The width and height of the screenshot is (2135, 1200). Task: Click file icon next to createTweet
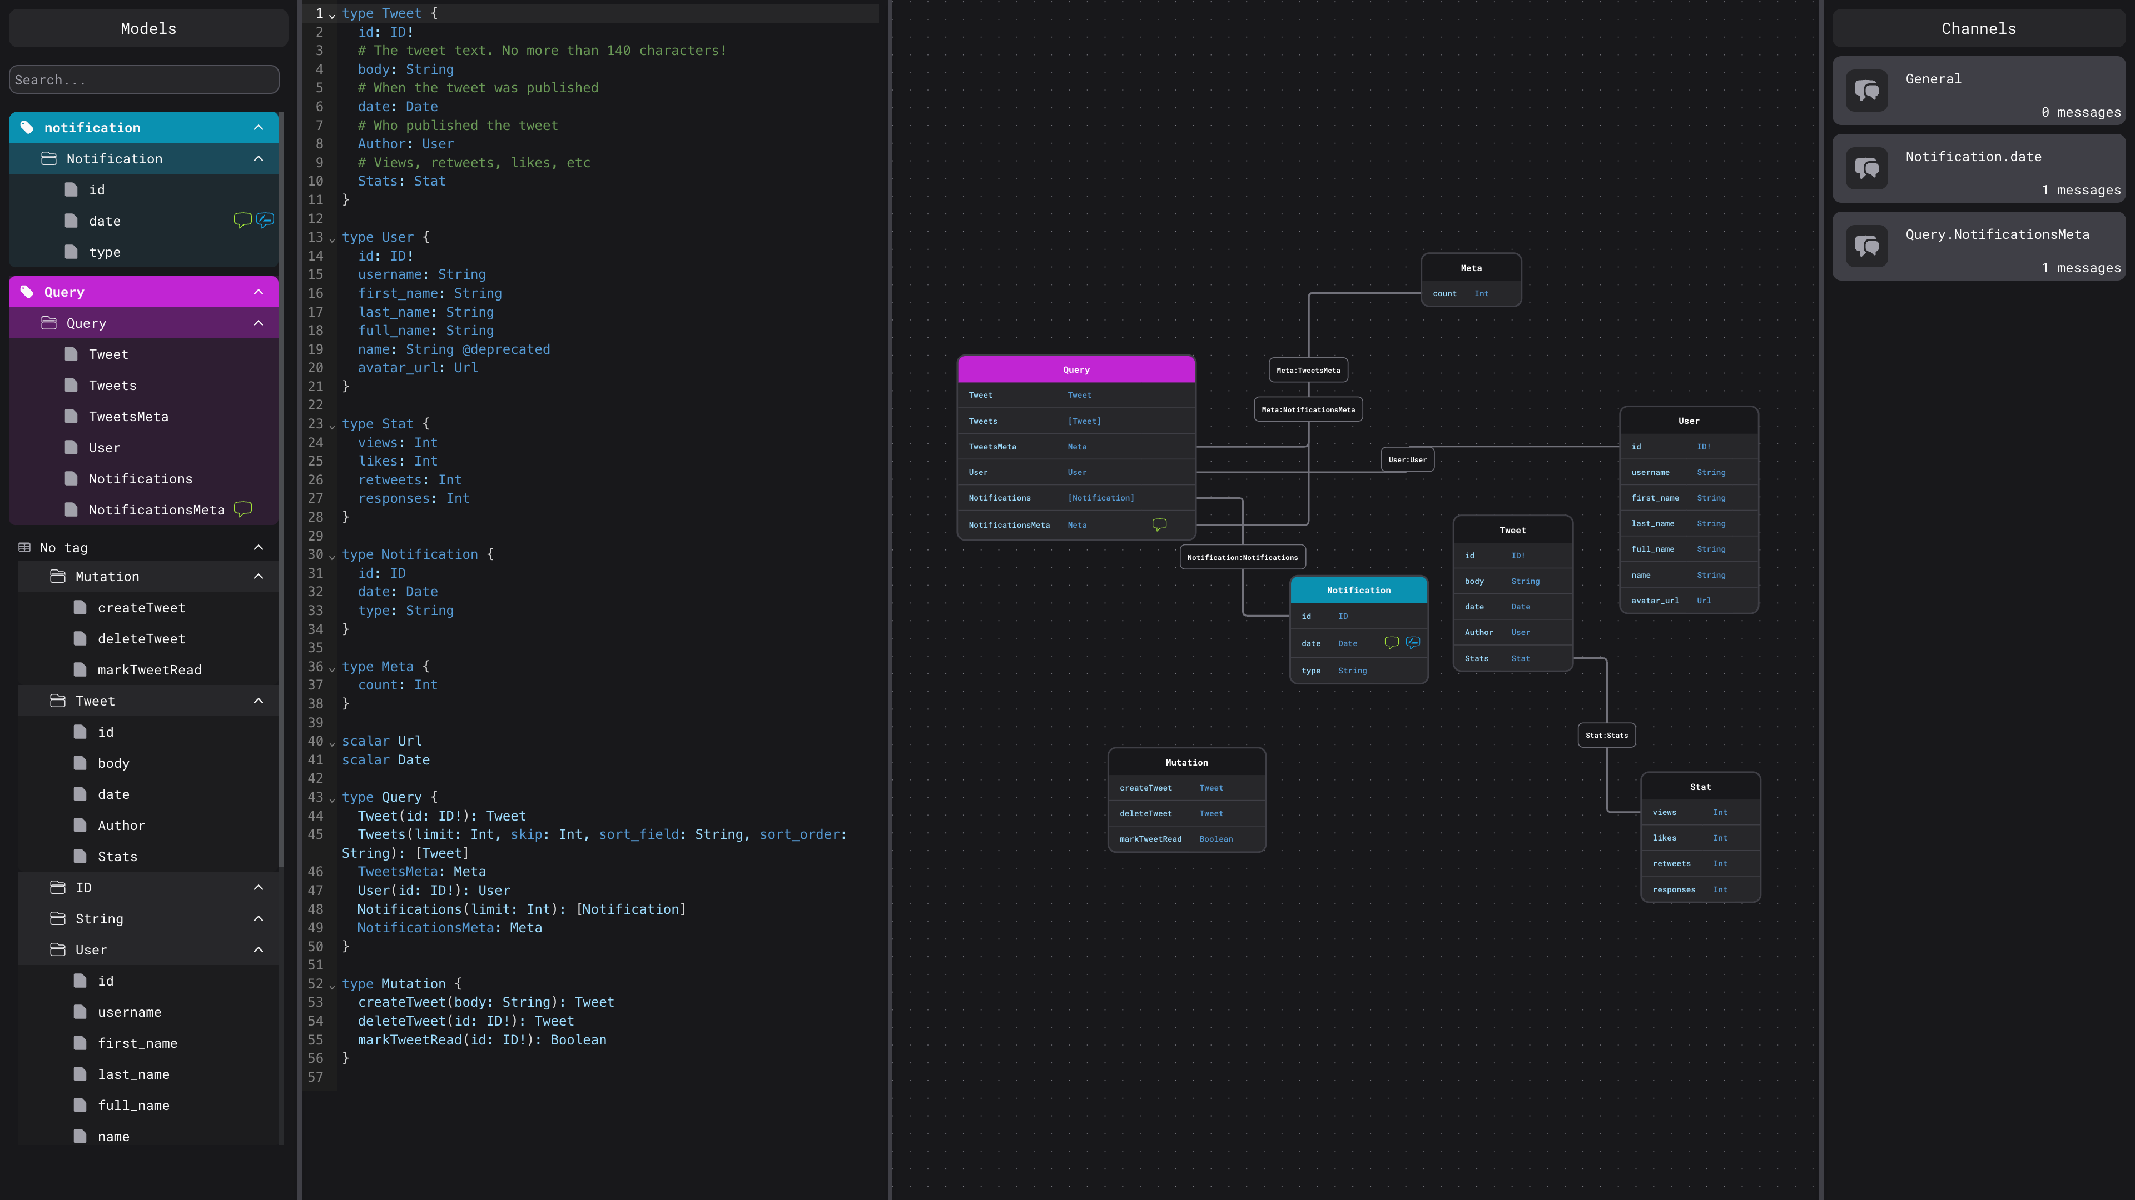tap(80, 608)
